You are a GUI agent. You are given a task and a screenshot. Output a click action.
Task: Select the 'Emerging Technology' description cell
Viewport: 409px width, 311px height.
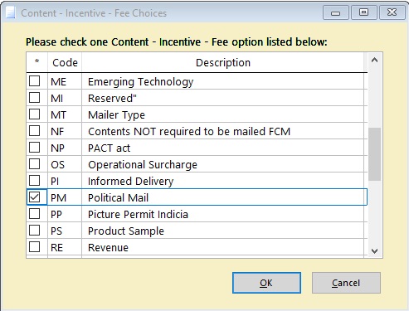(x=222, y=81)
